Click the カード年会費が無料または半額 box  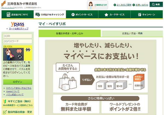[76, 107]
